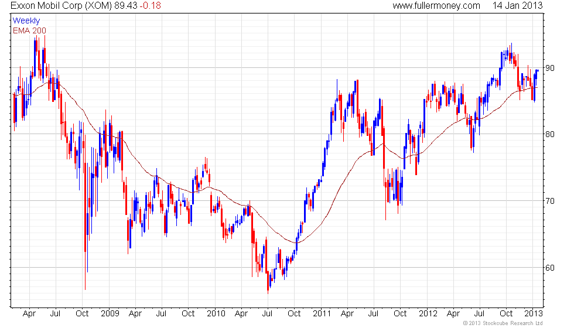Click the 2012 year label on time axis
This screenshot has height=328, width=574.
[x=428, y=313]
